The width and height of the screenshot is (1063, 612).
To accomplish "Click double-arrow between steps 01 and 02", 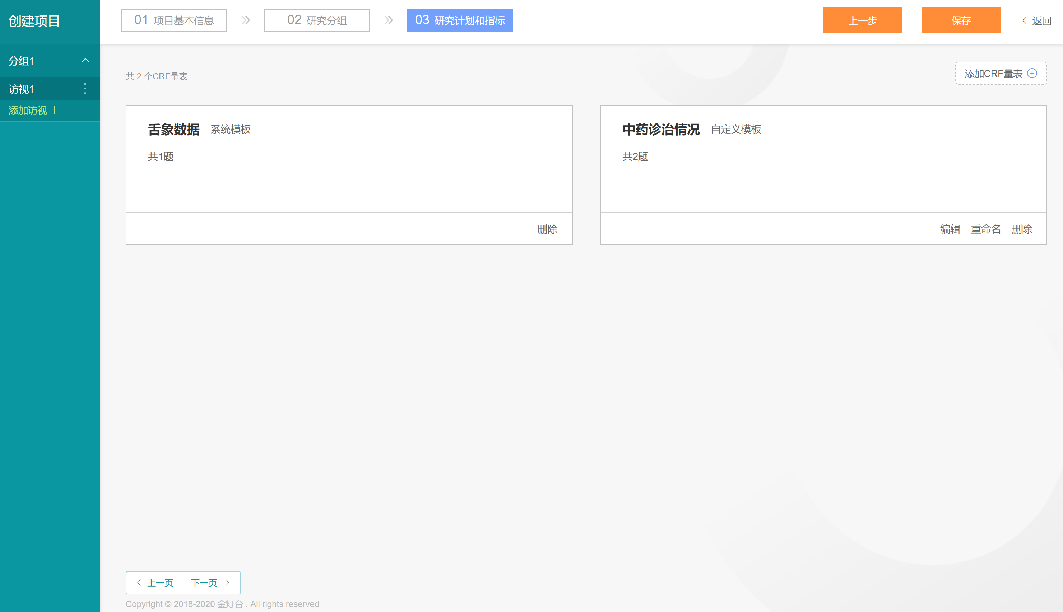I will point(246,20).
